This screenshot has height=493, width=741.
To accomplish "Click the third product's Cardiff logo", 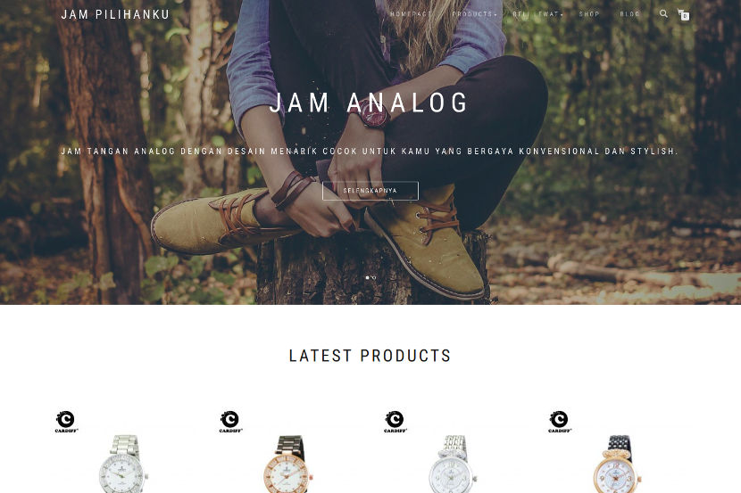I will point(395,422).
